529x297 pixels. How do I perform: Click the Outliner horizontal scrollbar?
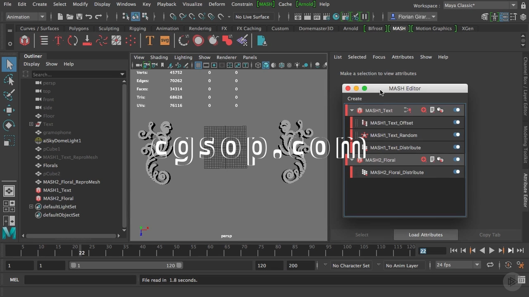(70, 236)
